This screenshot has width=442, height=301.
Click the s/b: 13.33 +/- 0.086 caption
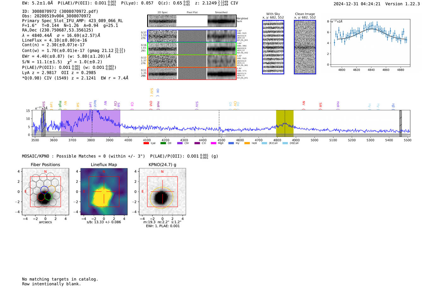click(104, 222)
